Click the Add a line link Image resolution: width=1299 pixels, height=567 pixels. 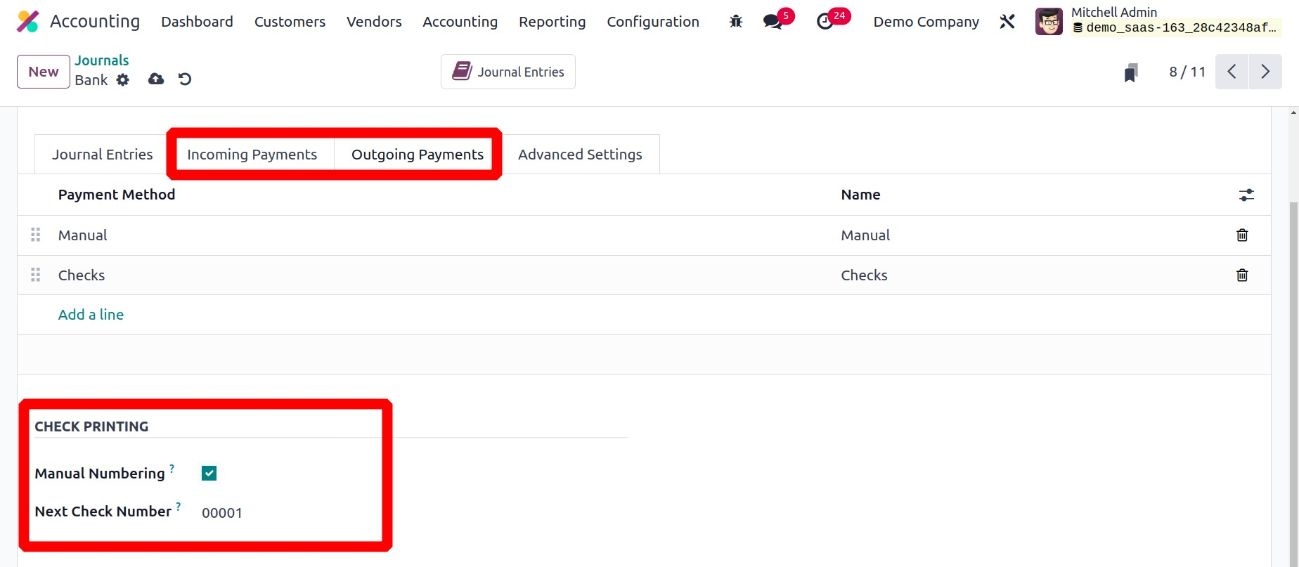click(91, 315)
